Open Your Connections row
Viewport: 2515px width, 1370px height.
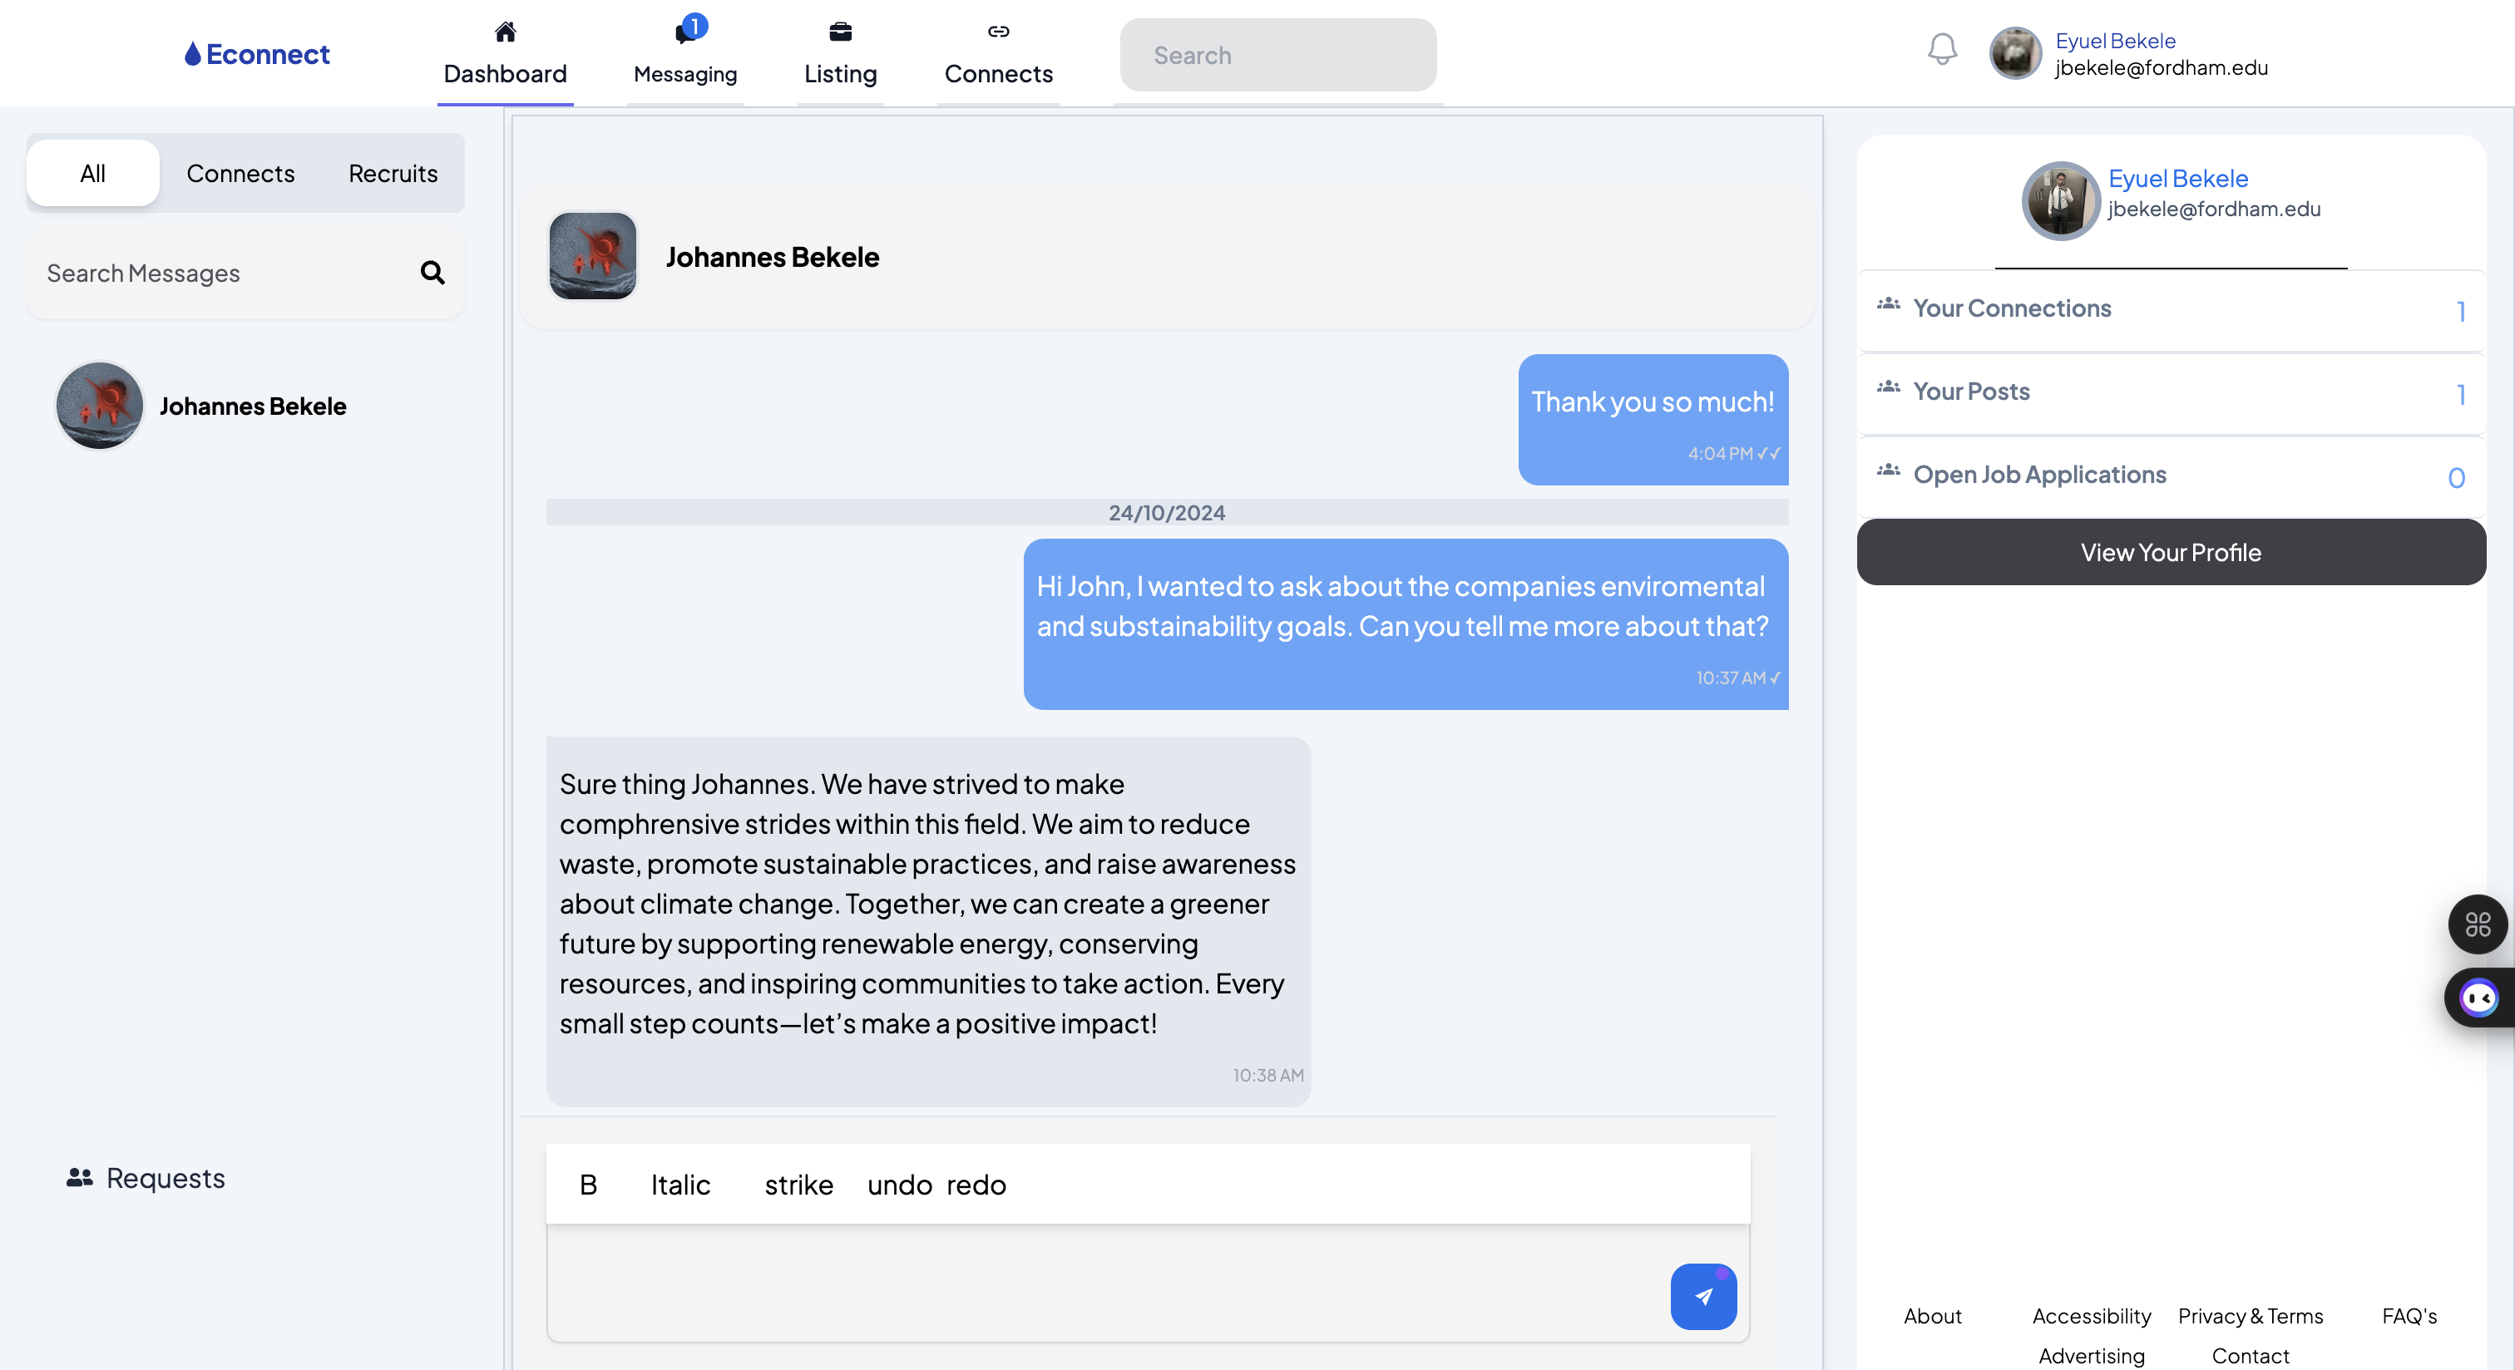pos(2171,310)
